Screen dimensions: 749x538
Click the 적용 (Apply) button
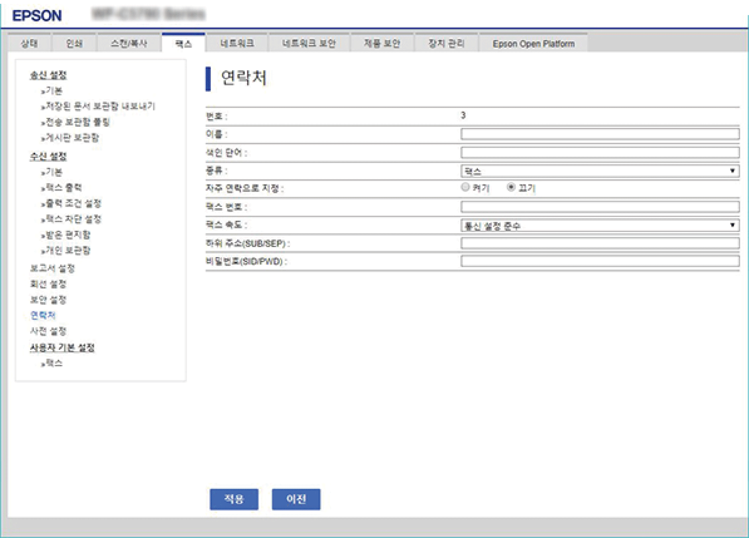[x=234, y=499]
